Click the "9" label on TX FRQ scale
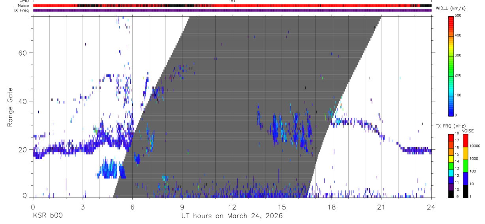Image resolution: width=485 pixels, height=224 pixels. pyautogui.click(x=457, y=197)
